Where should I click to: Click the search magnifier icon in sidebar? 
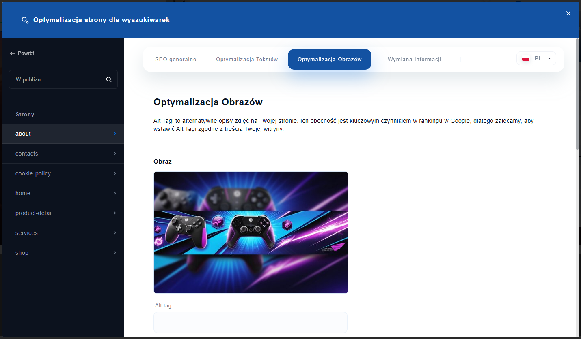point(108,79)
